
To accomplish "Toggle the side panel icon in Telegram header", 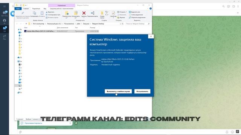I will click(x=233, y=6).
